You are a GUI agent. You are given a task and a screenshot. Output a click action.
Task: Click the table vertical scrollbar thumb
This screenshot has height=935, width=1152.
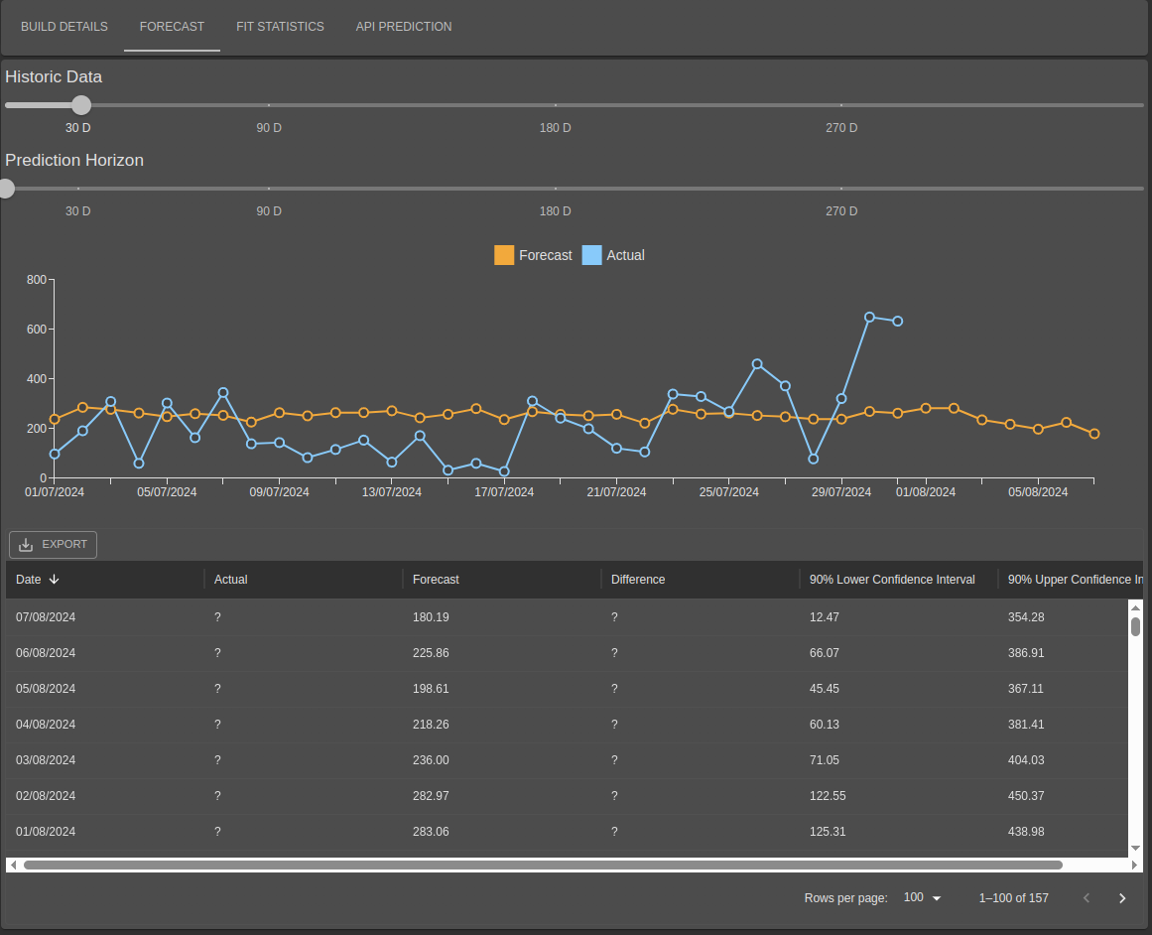[1135, 626]
